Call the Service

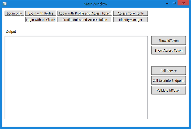[x=169, y=71]
